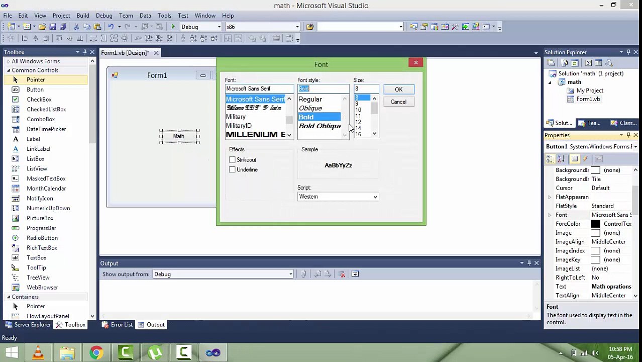Switch Properties to Categorized view icon
This screenshot has width=642, height=362.
coord(551,159)
